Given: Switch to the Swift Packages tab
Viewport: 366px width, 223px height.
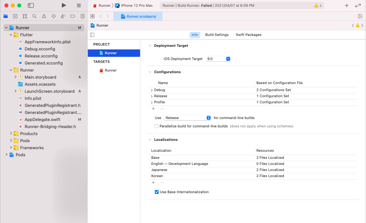Looking at the screenshot, I should [x=249, y=35].
